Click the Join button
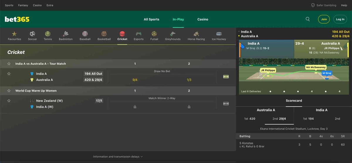 click(324, 19)
